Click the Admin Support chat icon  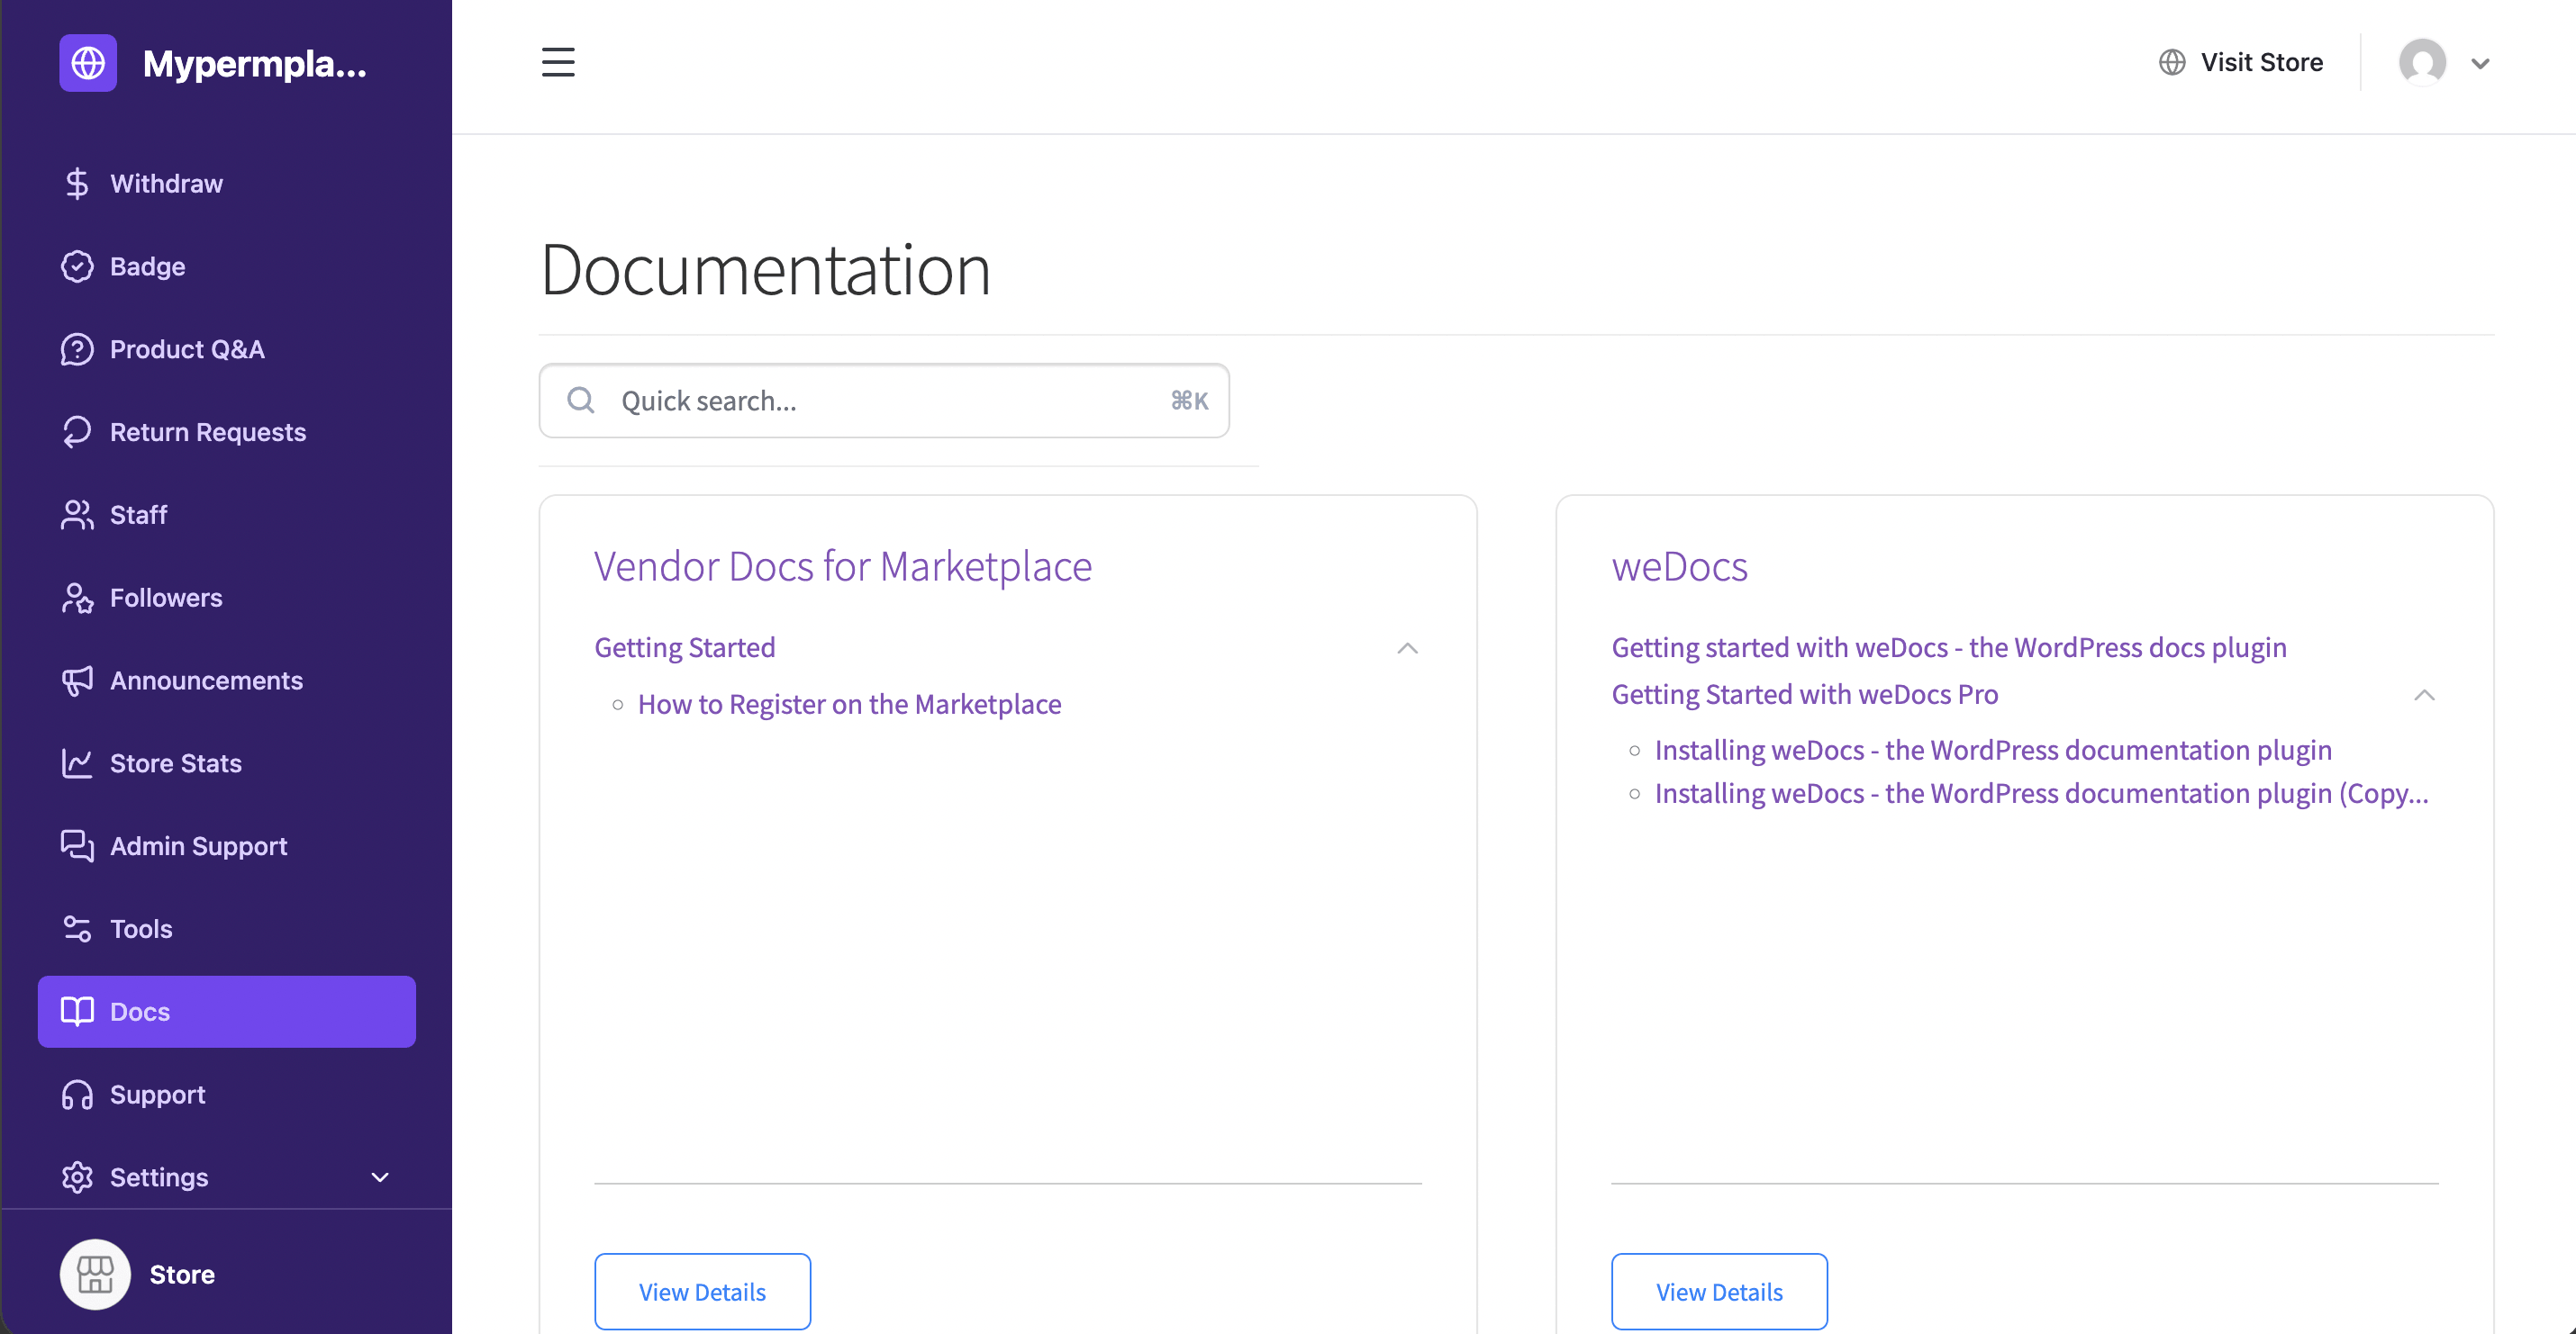tap(77, 846)
